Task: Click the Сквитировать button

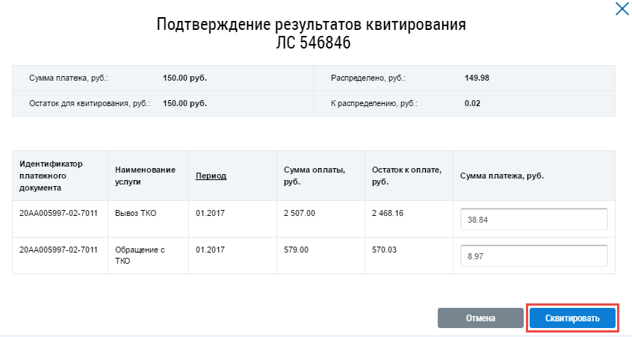Action: coord(571,318)
